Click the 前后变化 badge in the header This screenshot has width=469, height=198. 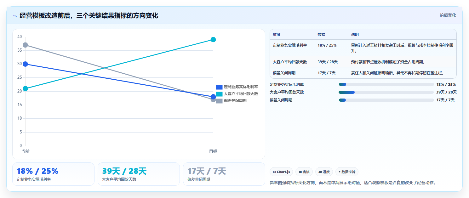(x=448, y=15)
